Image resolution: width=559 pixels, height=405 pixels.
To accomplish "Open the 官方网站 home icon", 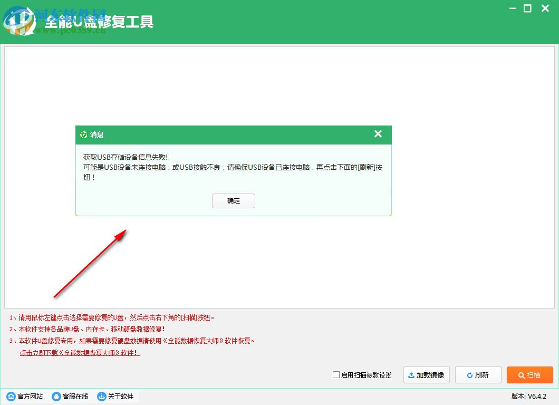I will point(11,396).
